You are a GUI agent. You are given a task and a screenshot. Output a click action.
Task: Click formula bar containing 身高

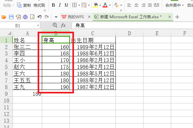click(x=132, y=26)
